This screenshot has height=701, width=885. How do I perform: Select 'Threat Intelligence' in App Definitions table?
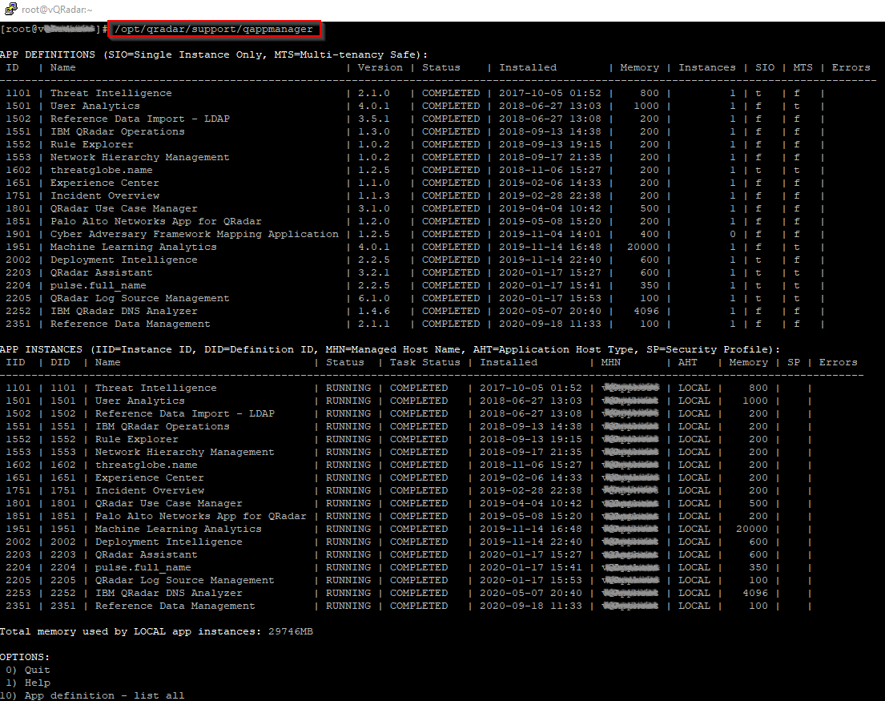pos(111,93)
